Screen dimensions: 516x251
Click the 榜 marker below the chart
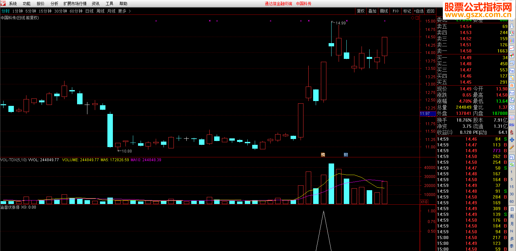pyautogui.click(x=323, y=155)
